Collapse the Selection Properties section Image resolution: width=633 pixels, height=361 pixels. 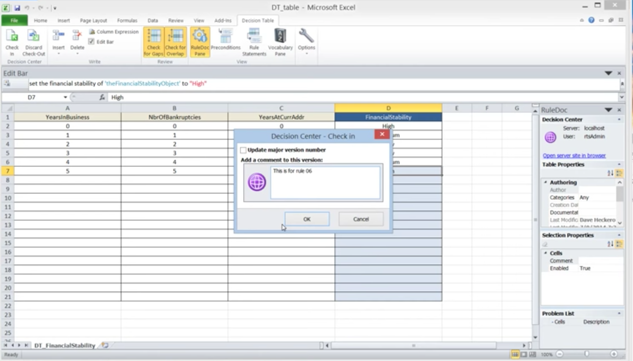619,235
